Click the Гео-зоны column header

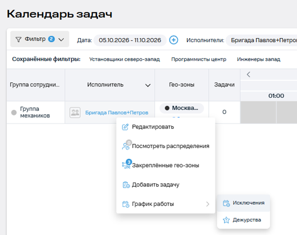tap(182, 85)
